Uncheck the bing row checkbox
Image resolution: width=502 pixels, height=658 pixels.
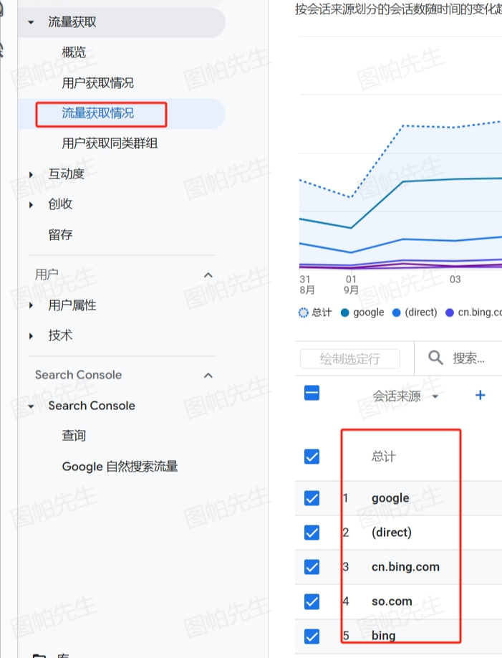(312, 636)
